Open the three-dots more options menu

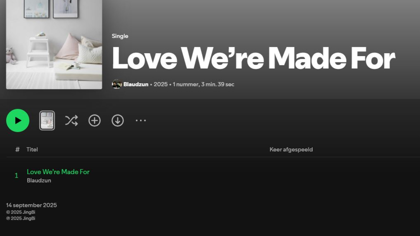(141, 121)
